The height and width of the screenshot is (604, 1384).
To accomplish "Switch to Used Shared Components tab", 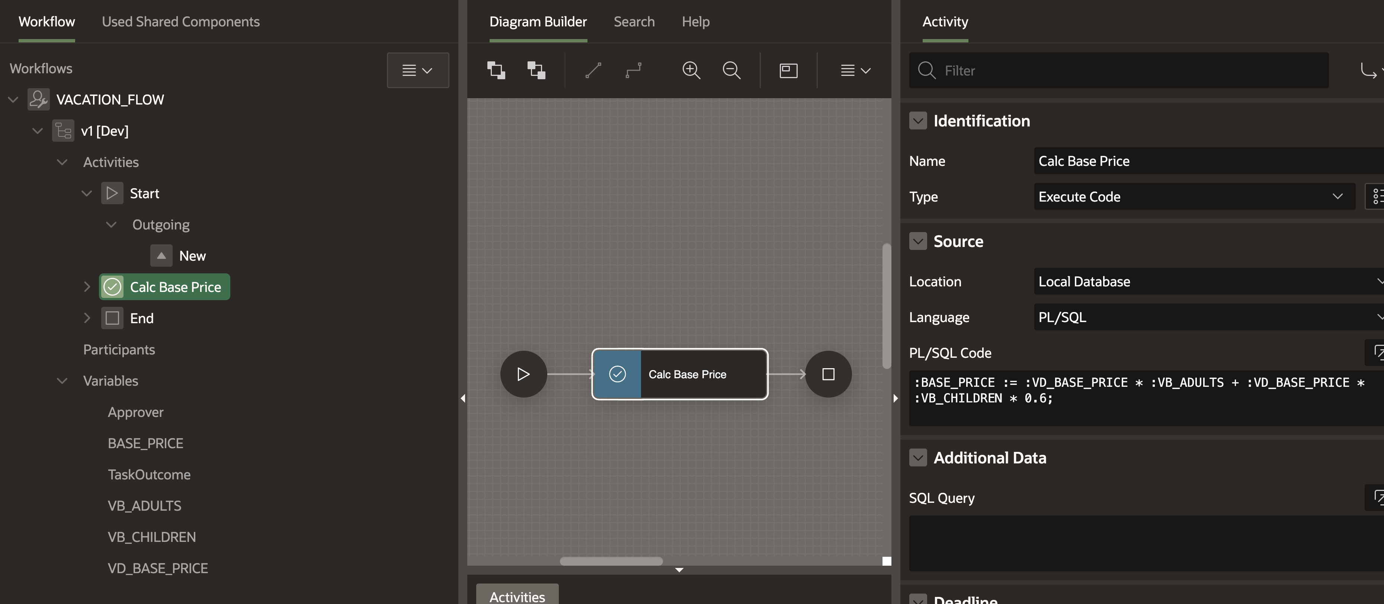I will 180,22.
